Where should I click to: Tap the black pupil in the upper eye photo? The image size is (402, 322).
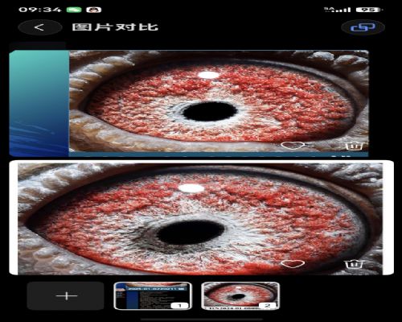[x=210, y=111]
